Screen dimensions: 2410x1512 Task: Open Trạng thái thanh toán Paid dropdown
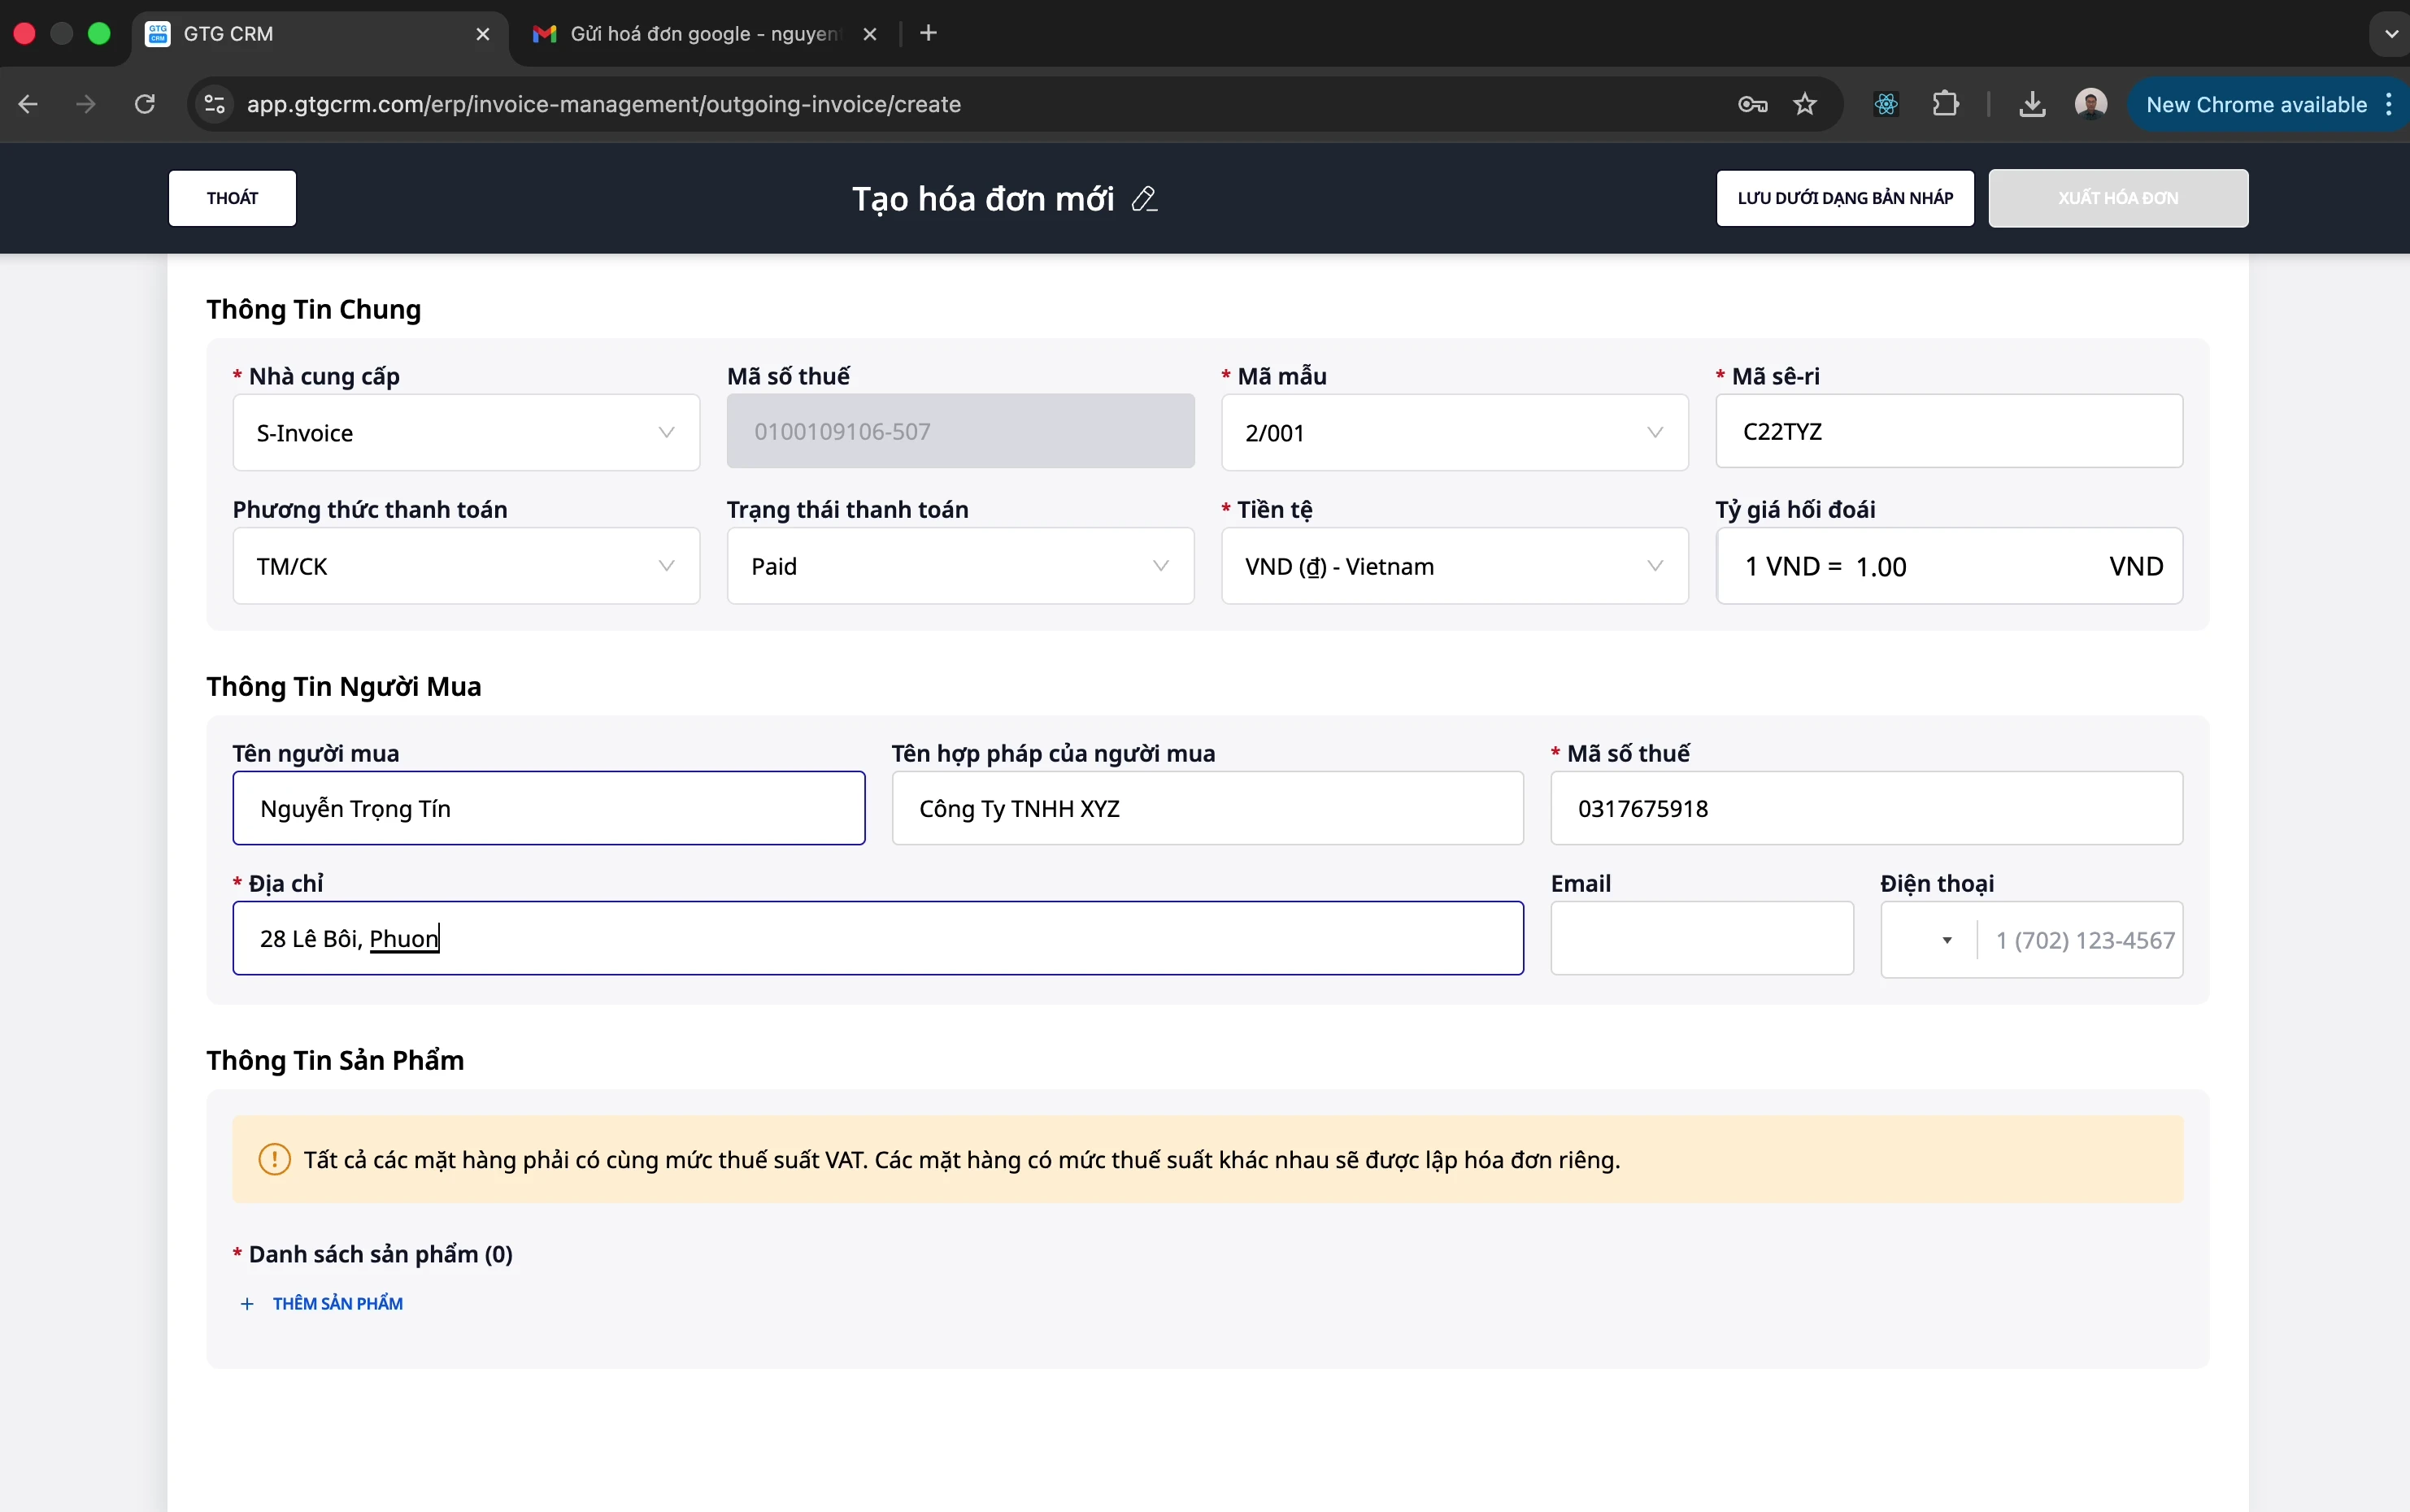[x=960, y=566]
